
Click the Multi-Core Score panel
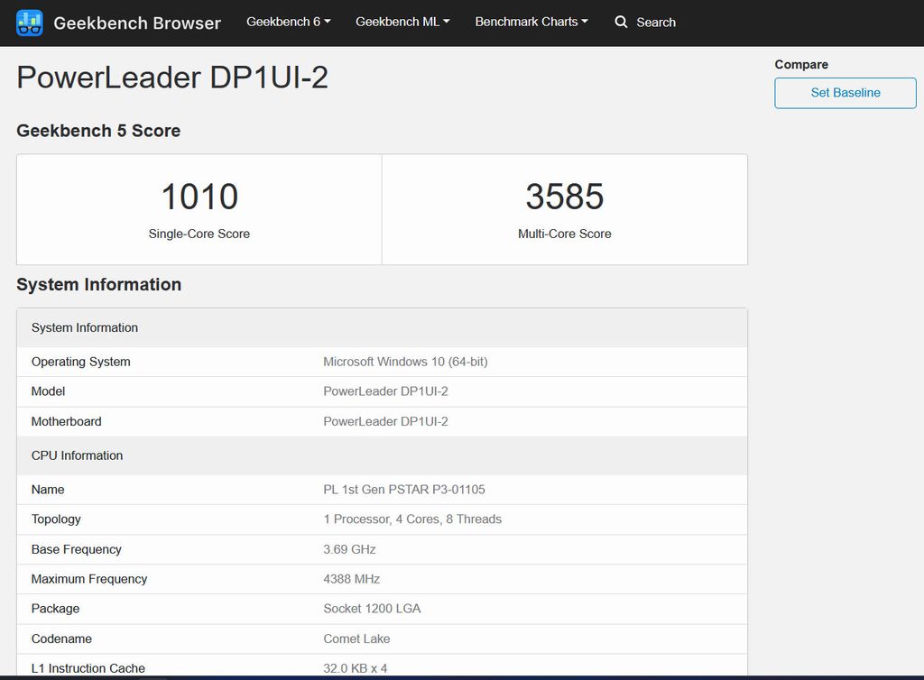click(x=565, y=208)
